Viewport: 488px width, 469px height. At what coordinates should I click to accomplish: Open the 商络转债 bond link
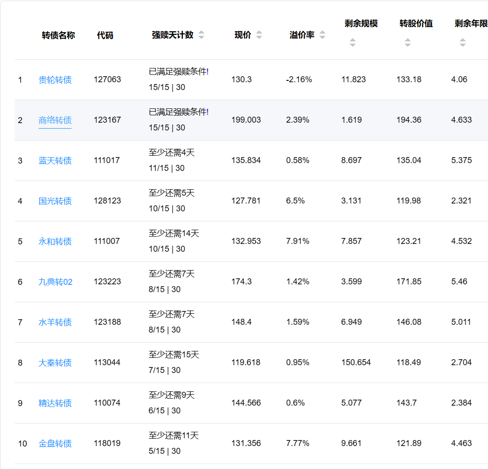[x=55, y=120]
